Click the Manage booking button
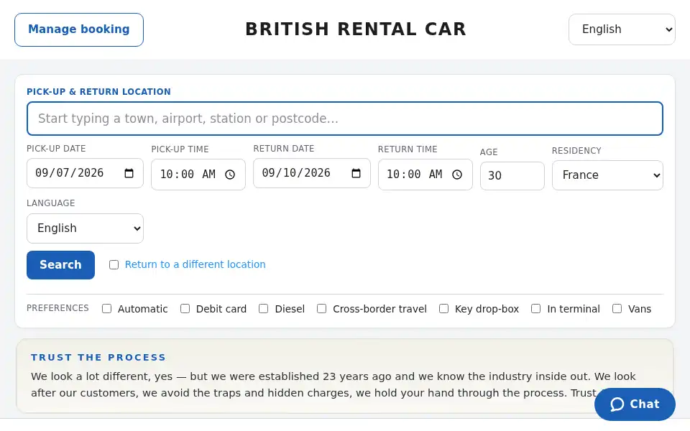 click(x=79, y=29)
